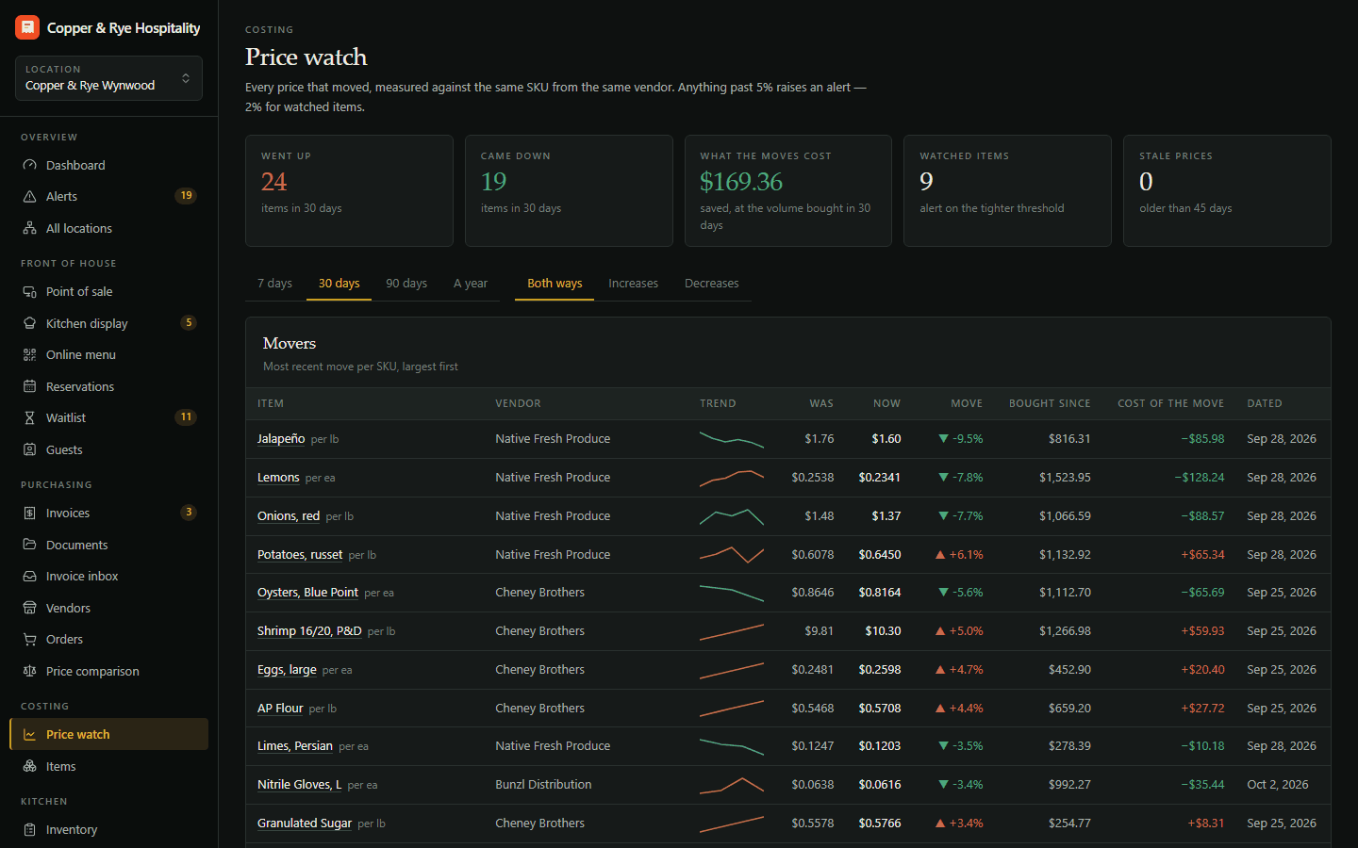Expand the Location selector dropdown
This screenshot has width=1358, height=848.
(x=108, y=78)
